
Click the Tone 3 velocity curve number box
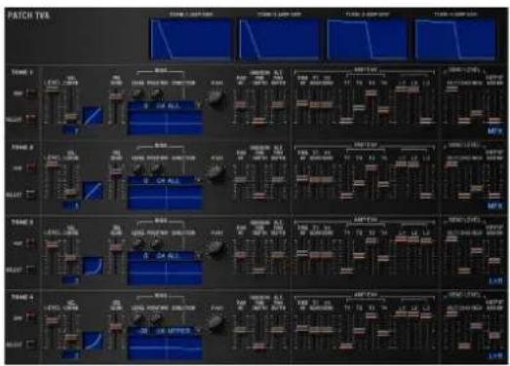pos(70,280)
